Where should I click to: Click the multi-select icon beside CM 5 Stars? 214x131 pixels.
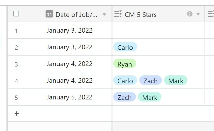[118, 14]
